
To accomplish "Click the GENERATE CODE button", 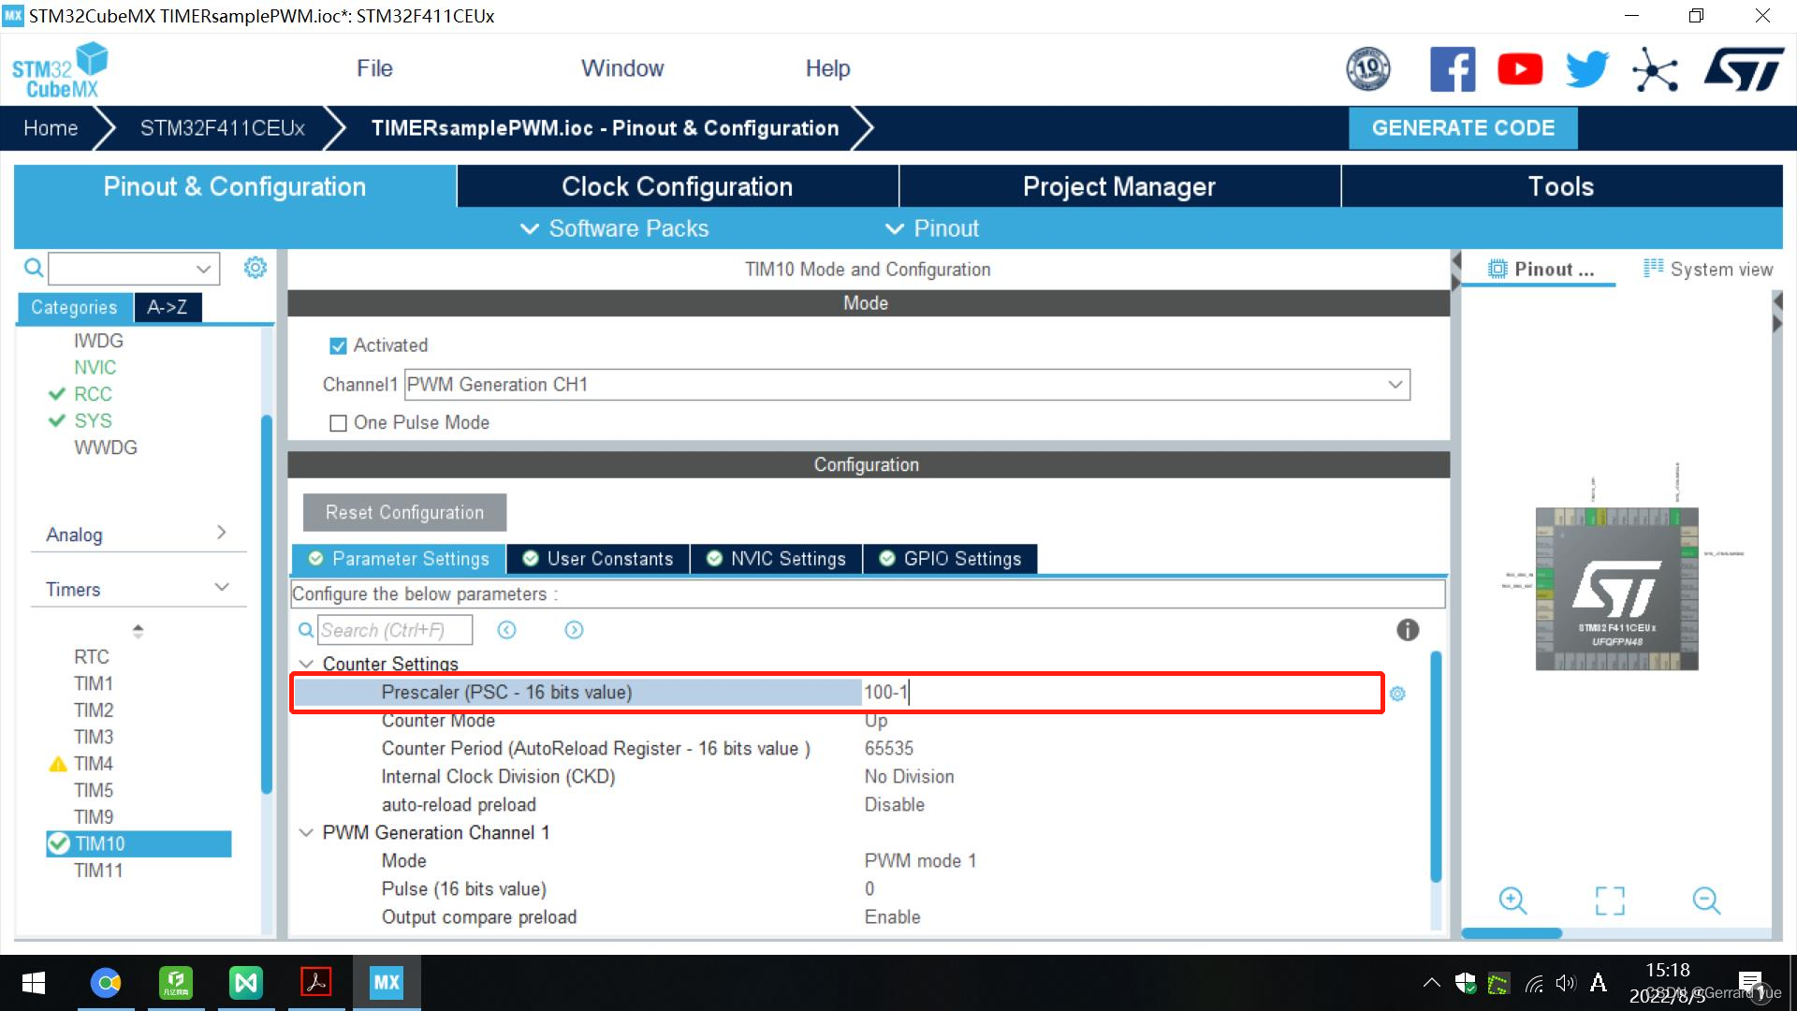I will click(1463, 128).
